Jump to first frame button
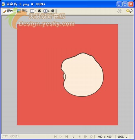This screenshot has height=140, width=135. tap(55, 137)
